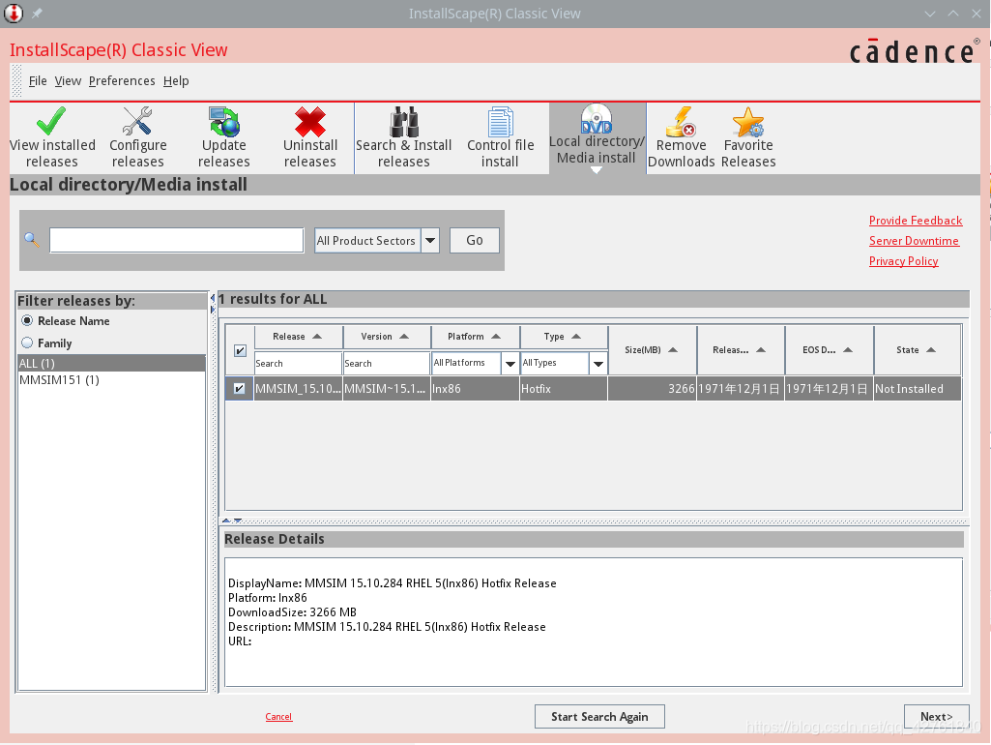Viewport: 991px width, 745px height.
Task: Open the All Product Sectors dropdown
Action: click(x=430, y=240)
